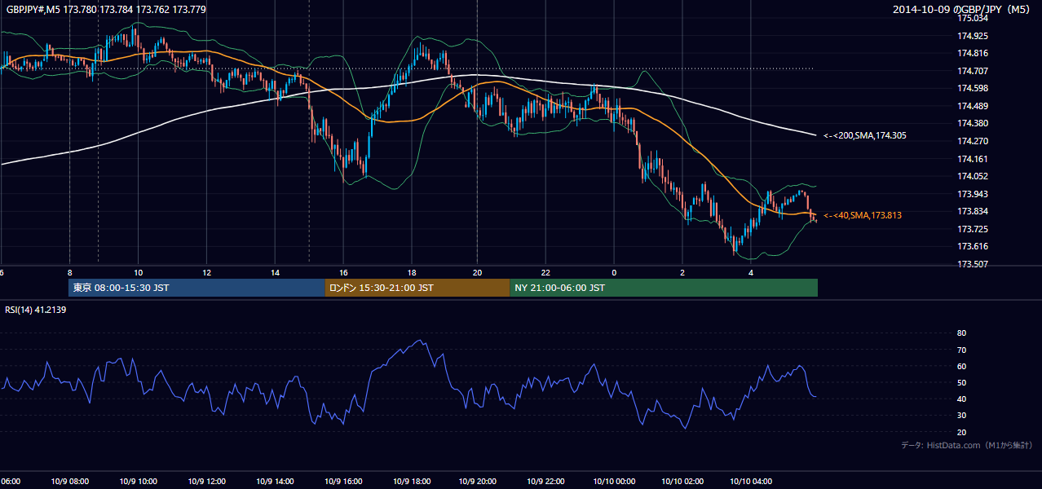Select the ロンドン 15:30-21:00 JST session bar
1042x489 pixels.
[417, 288]
